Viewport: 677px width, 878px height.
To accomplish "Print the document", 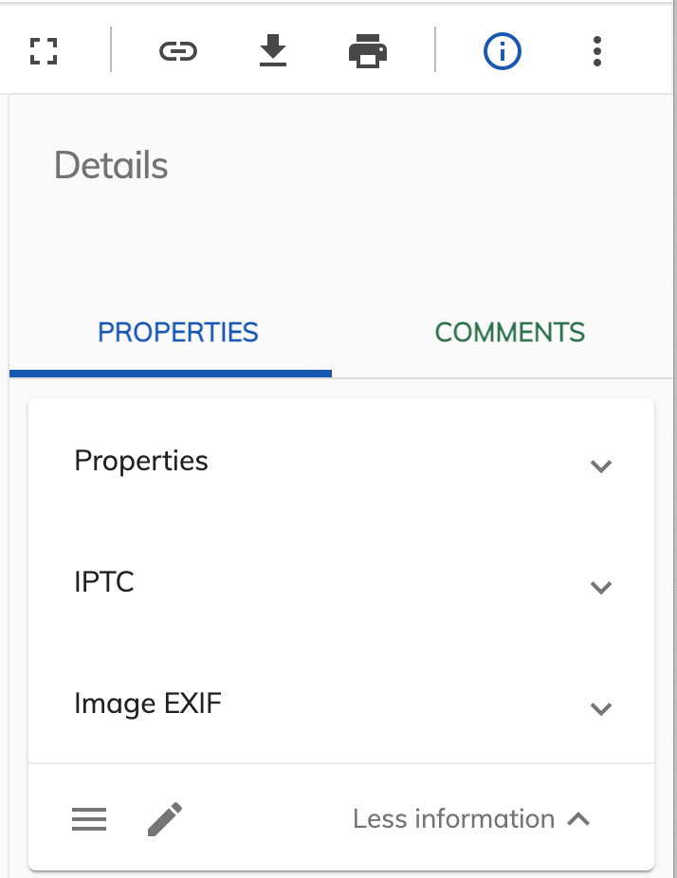I will [x=369, y=51].
